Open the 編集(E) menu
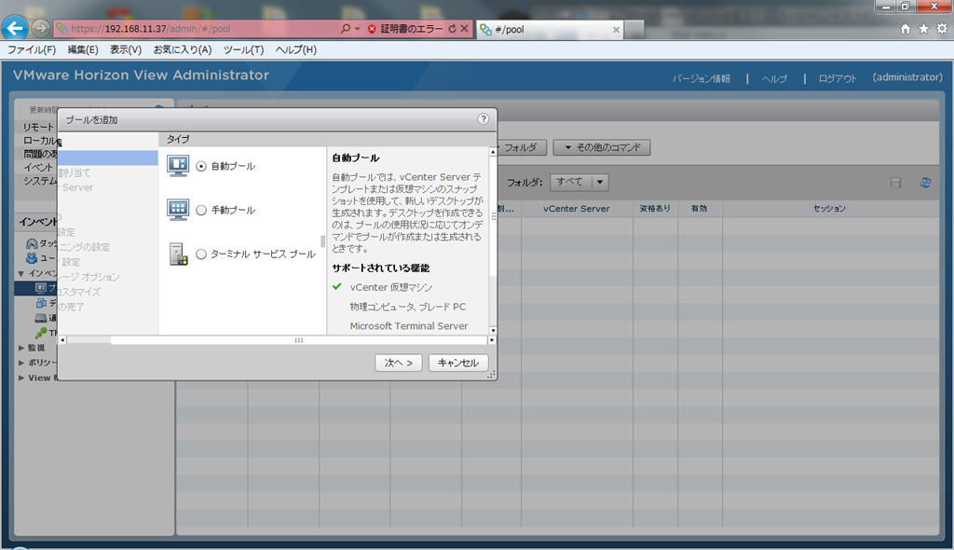The height and width of the screenshot is (550, 954). (83, 50)
